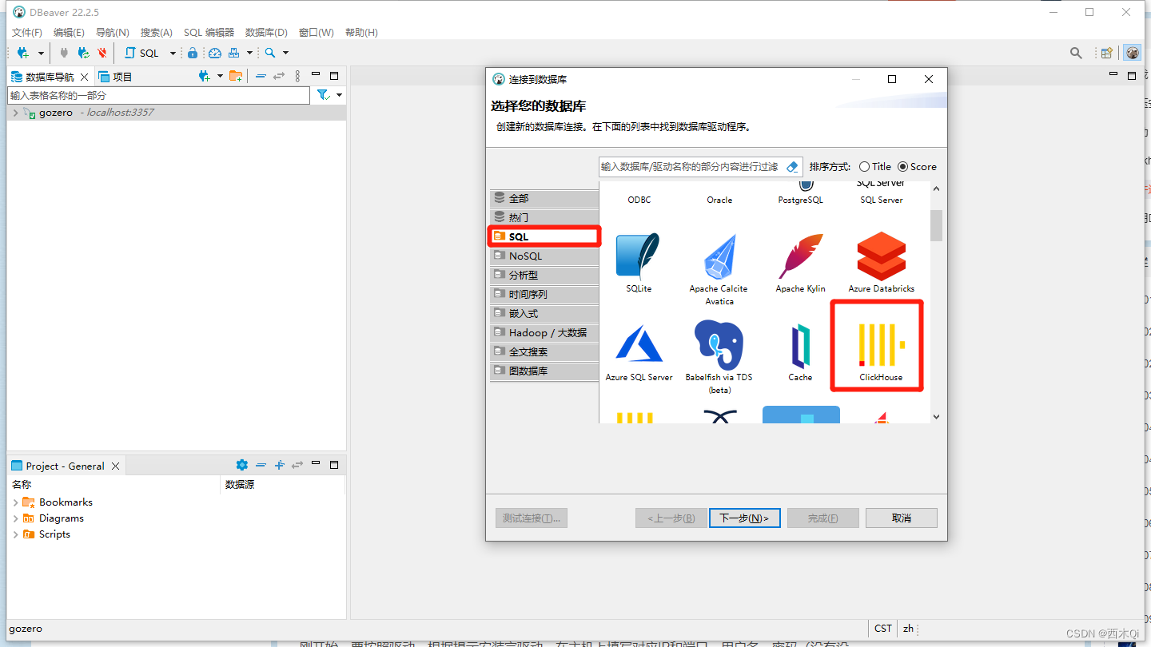1151x647 pixels.
Task: Click the blue lock transaction mode icon
Action: [x=193, y=53]
